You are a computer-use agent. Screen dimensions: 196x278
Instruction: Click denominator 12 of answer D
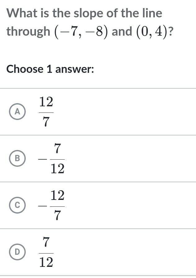point(46,263)
